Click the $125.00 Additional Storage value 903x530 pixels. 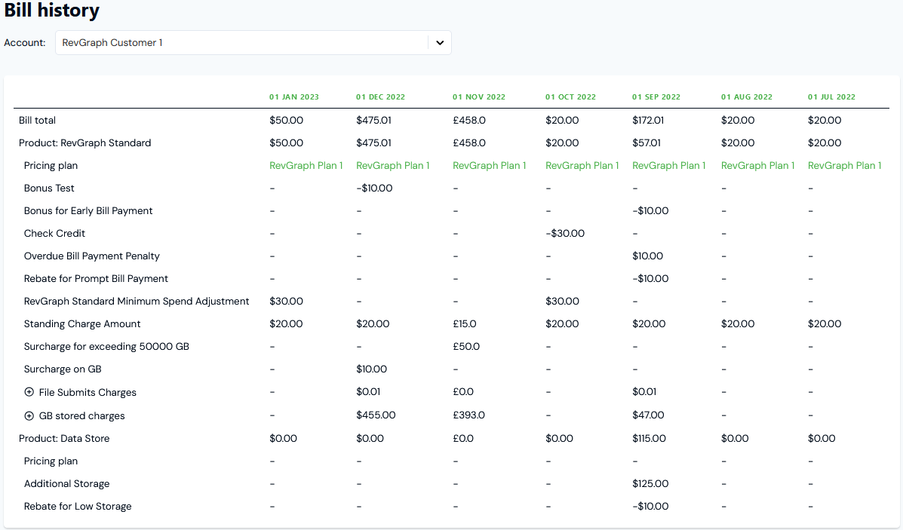[650, 483]
